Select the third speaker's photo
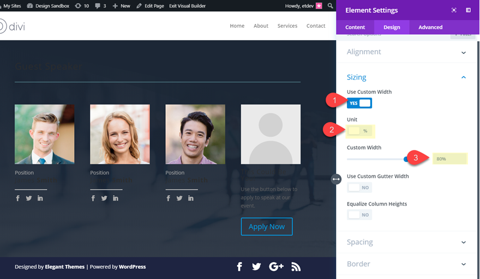The height and width of the screenshot is (279, 480). tap(195, 134)
